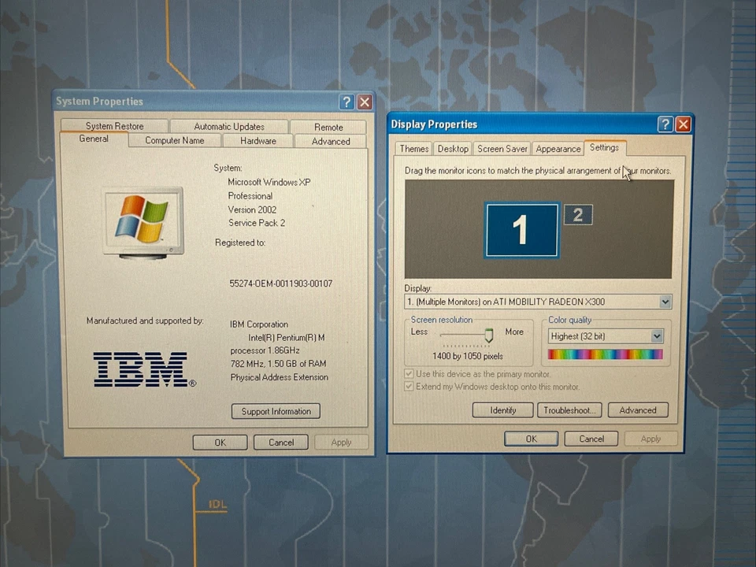Screen dimensions: 756x567
Task: Click the Support Information button
Action: [275, 410]
